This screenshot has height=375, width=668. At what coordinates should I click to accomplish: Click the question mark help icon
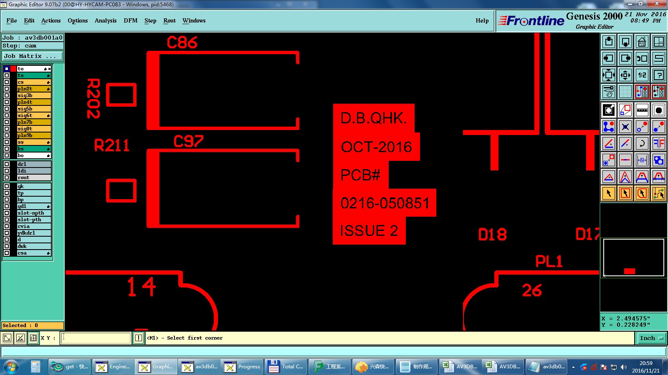659,75
